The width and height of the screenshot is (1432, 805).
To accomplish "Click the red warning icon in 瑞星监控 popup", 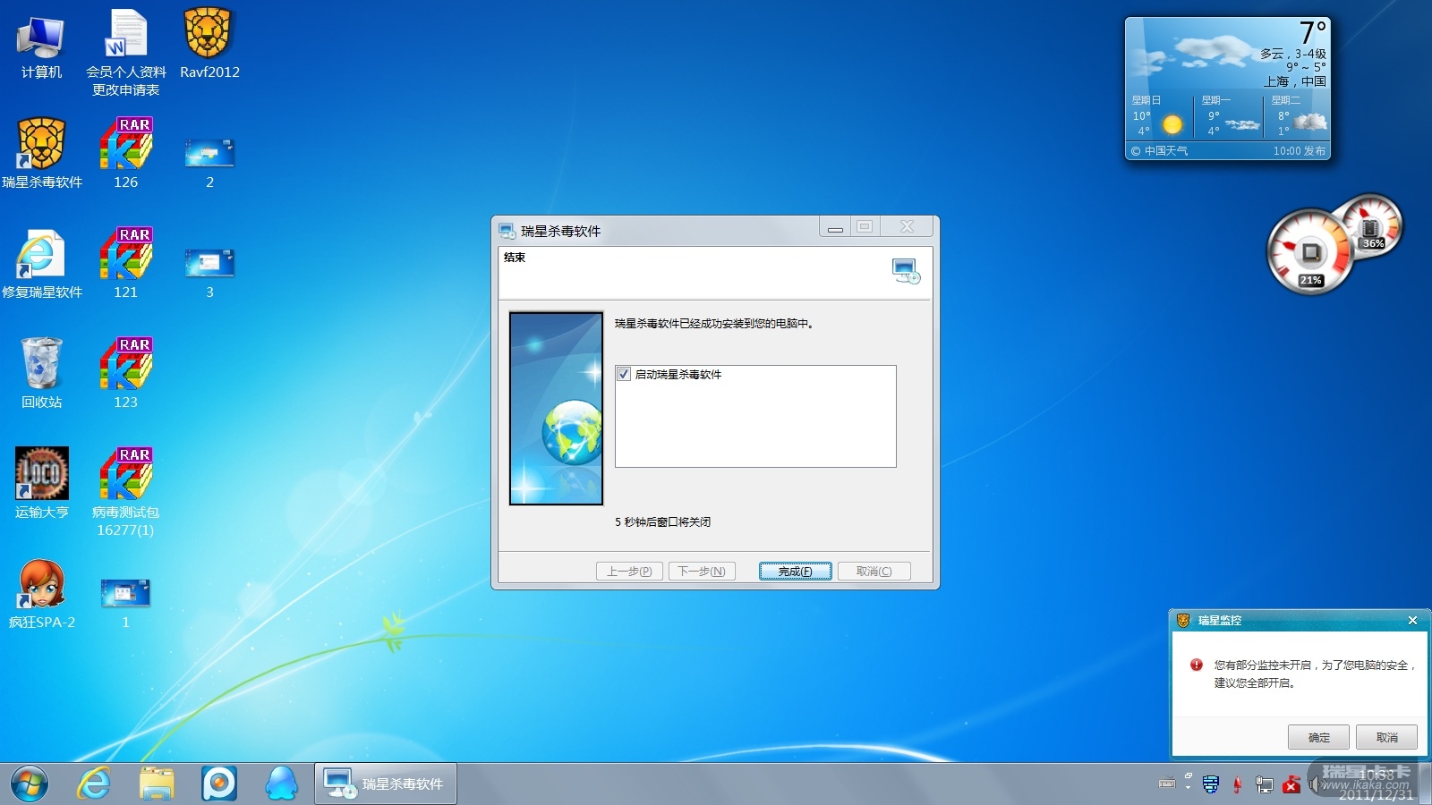I will (1196, 665).
